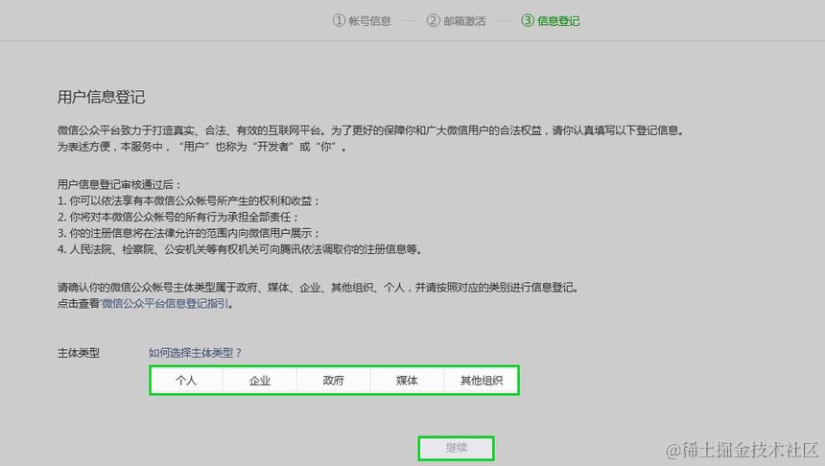Click the line starting 3. 你的注册信息

[188, 233]
